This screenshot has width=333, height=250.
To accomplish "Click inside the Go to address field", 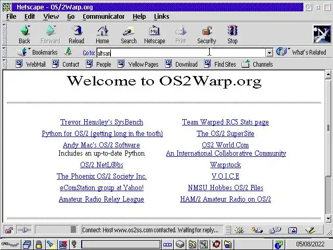I will pyautogui.click(x=181, y=53).
